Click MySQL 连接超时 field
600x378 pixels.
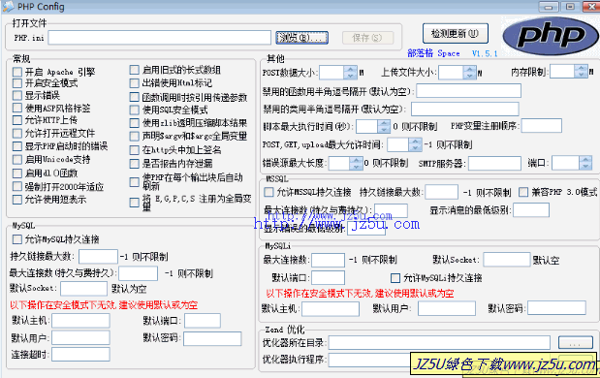[x=80, y=355]
